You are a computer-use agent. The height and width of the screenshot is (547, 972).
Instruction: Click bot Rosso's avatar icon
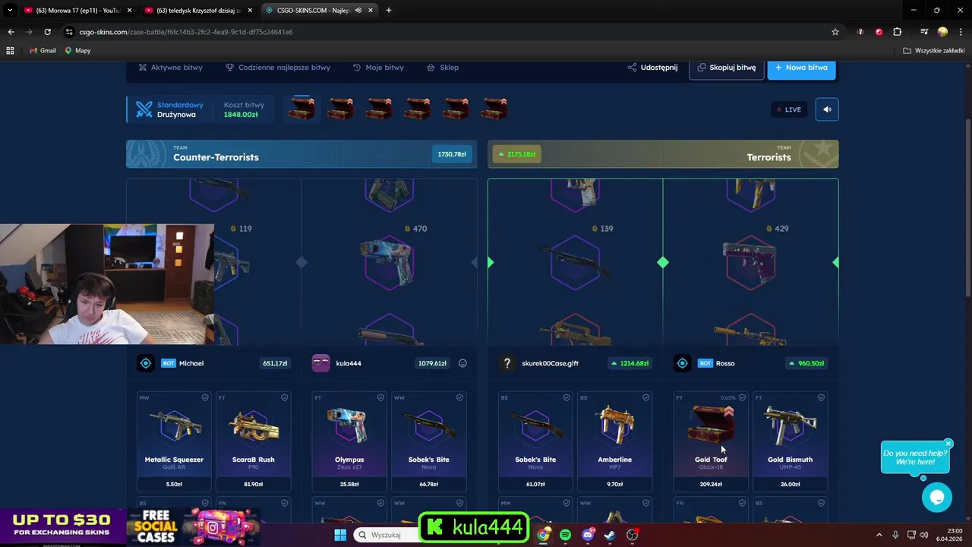click(682, 363)
